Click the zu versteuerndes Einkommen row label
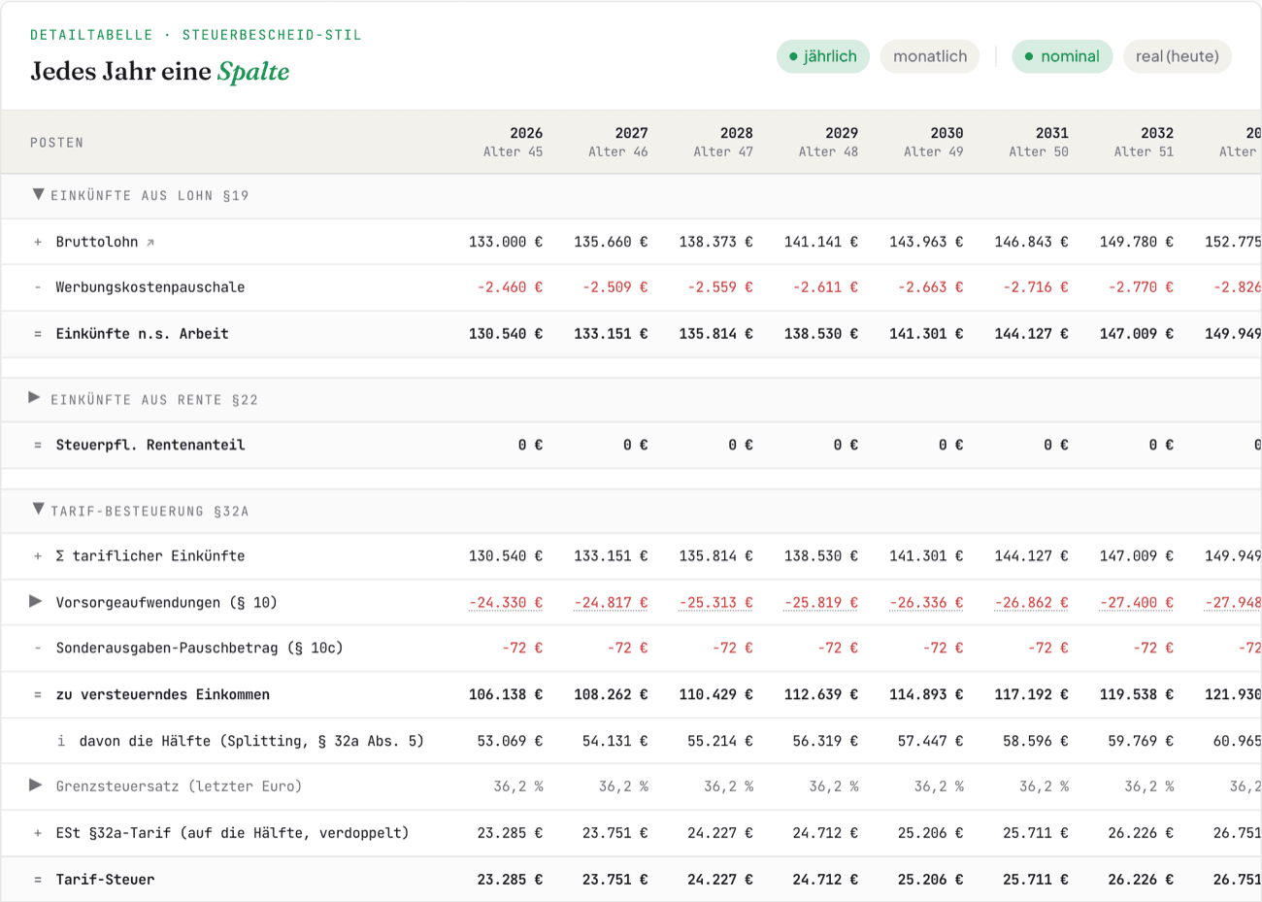The image size is (1262, 902). tap(163, 695)
